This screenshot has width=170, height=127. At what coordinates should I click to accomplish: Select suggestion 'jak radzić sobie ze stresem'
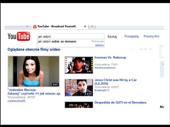point(57,41)
